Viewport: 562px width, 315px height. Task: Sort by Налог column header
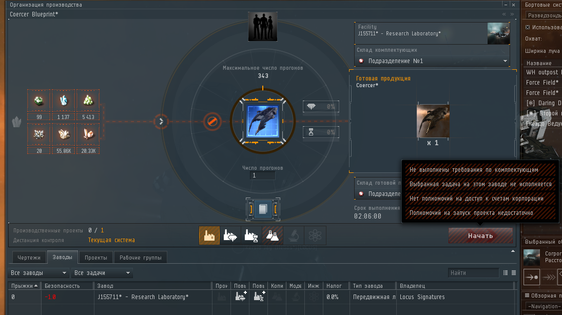click(336, 286)
